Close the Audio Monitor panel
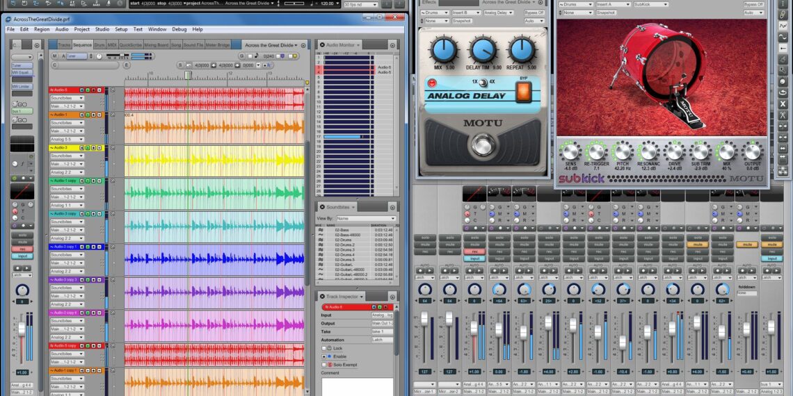793x396 pixels. [323, 45]
